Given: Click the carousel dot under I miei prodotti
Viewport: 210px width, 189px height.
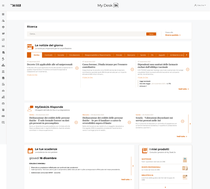Looking at the screenshot, I should coord(165,187).
